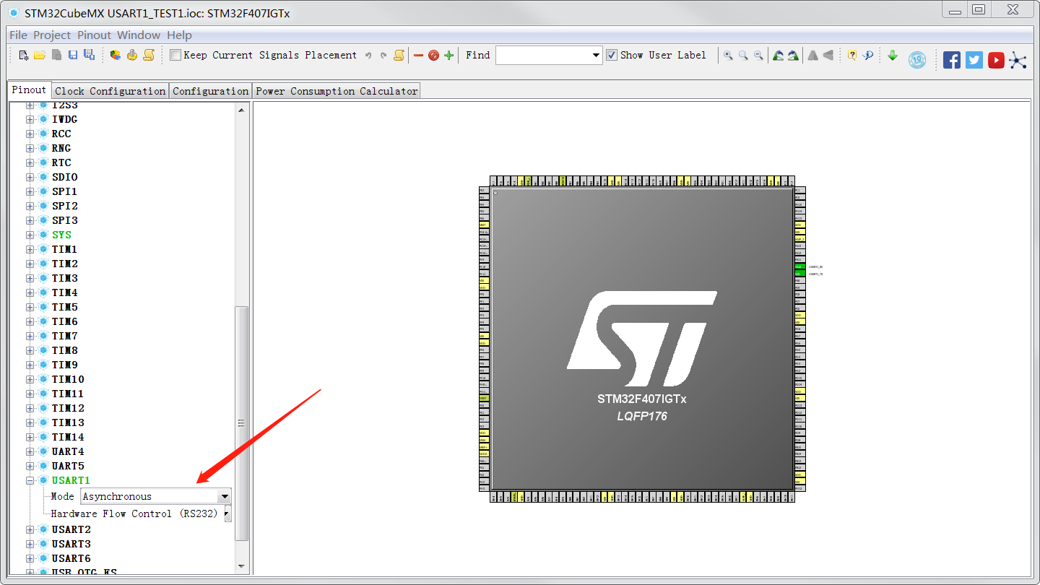Screen dimensions: 1040x585
Task: Click the Save Project As icon
Action: point(89,55)
